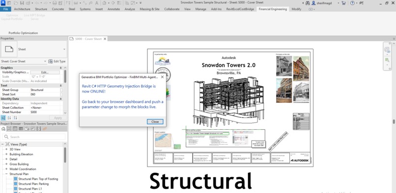Click the Default 3D View house icon

pos(104,3)
